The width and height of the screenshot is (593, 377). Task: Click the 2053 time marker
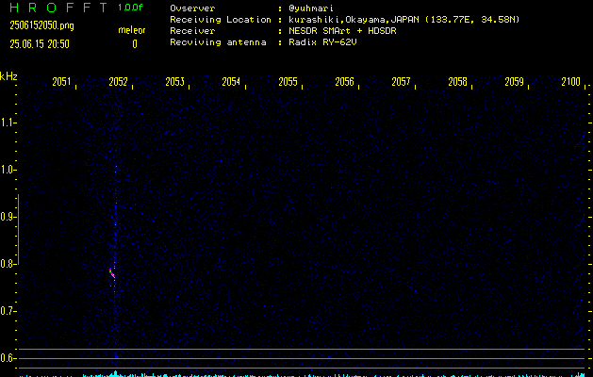(x=174, y=82)
